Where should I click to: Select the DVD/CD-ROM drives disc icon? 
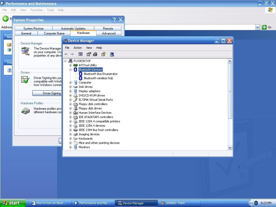[x=75, y=95]
